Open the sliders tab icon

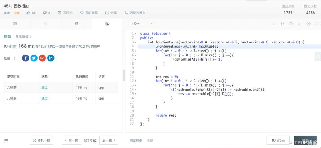click(77, 23)
